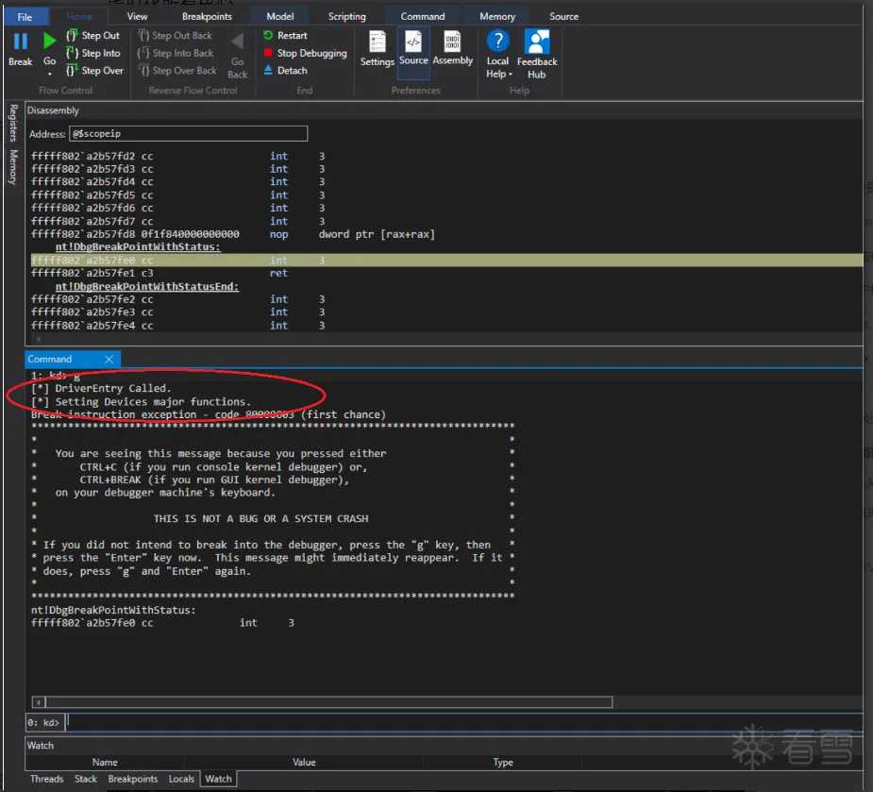Image resolution: width=873 pixels, height=792 pixels.
Task: Click the Step Over icon
Action: [72, 71]
